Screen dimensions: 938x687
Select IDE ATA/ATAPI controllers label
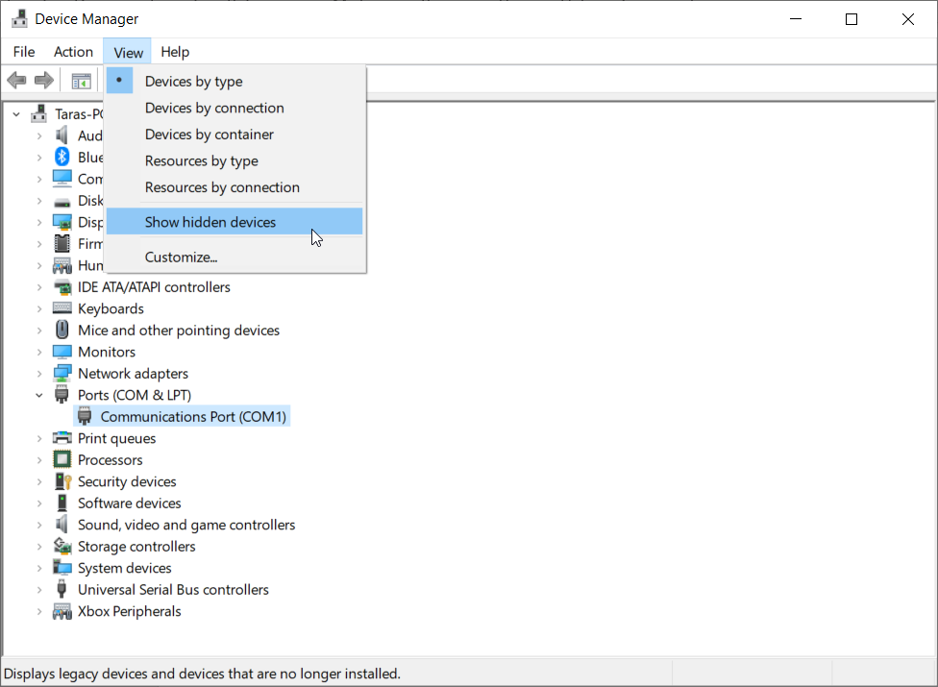(154, 287)
